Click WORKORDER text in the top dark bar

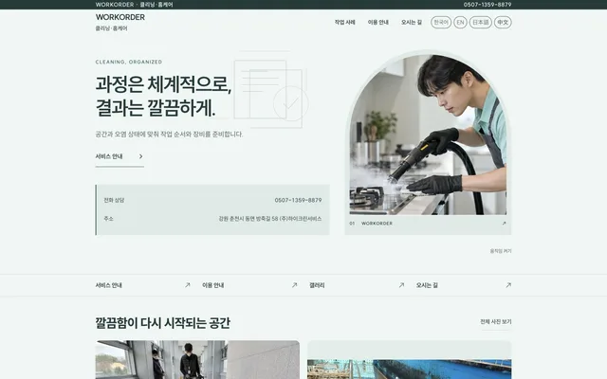point(115,5)
